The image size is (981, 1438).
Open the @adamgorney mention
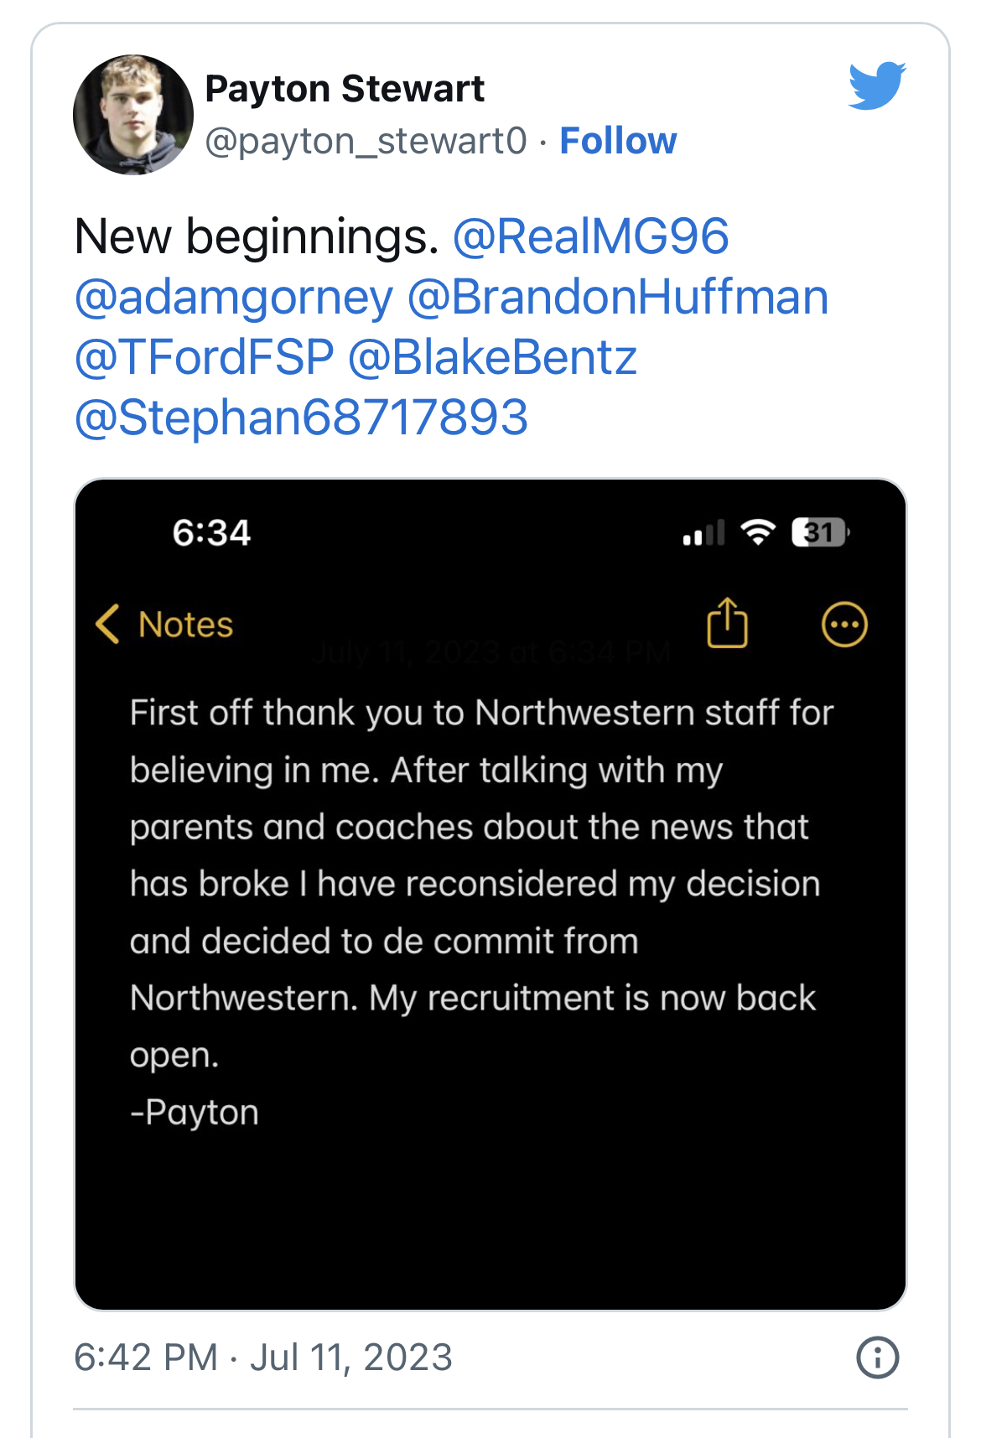pos(234,297)
